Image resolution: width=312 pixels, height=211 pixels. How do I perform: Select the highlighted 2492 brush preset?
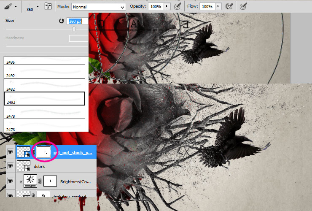44,98
